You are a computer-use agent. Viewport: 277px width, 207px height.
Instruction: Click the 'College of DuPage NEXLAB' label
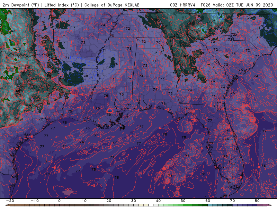pyautogui.click(x=112, y=5)
